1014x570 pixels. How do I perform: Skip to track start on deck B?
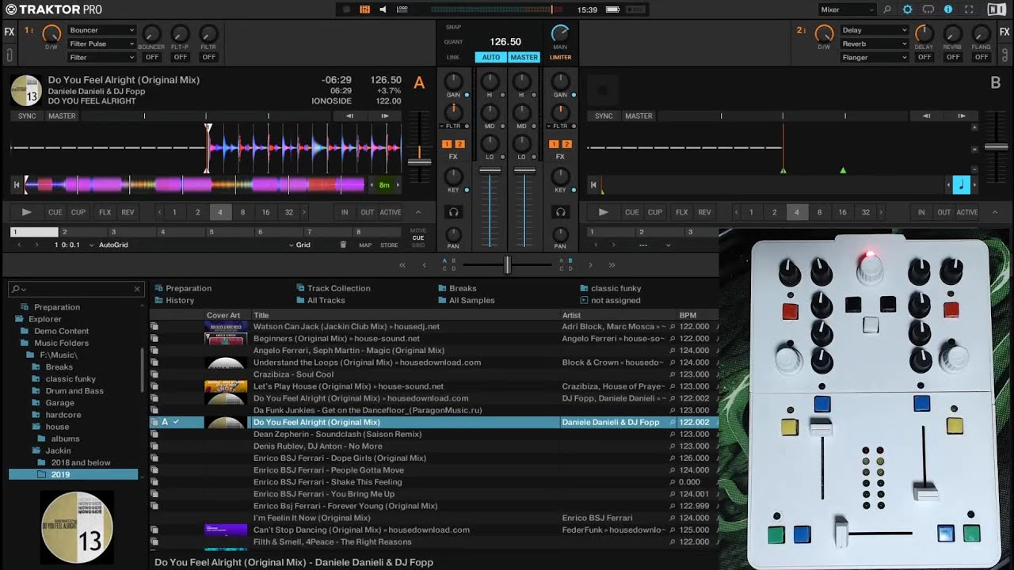(x=593, y=185)
